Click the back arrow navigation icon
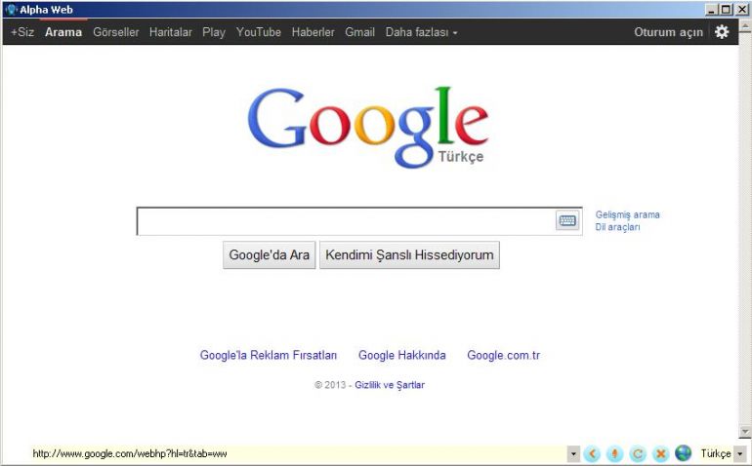 tap(592, 453)
